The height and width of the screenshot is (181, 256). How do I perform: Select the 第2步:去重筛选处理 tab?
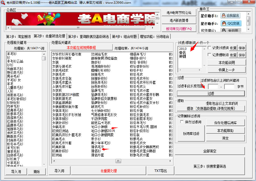49,36
